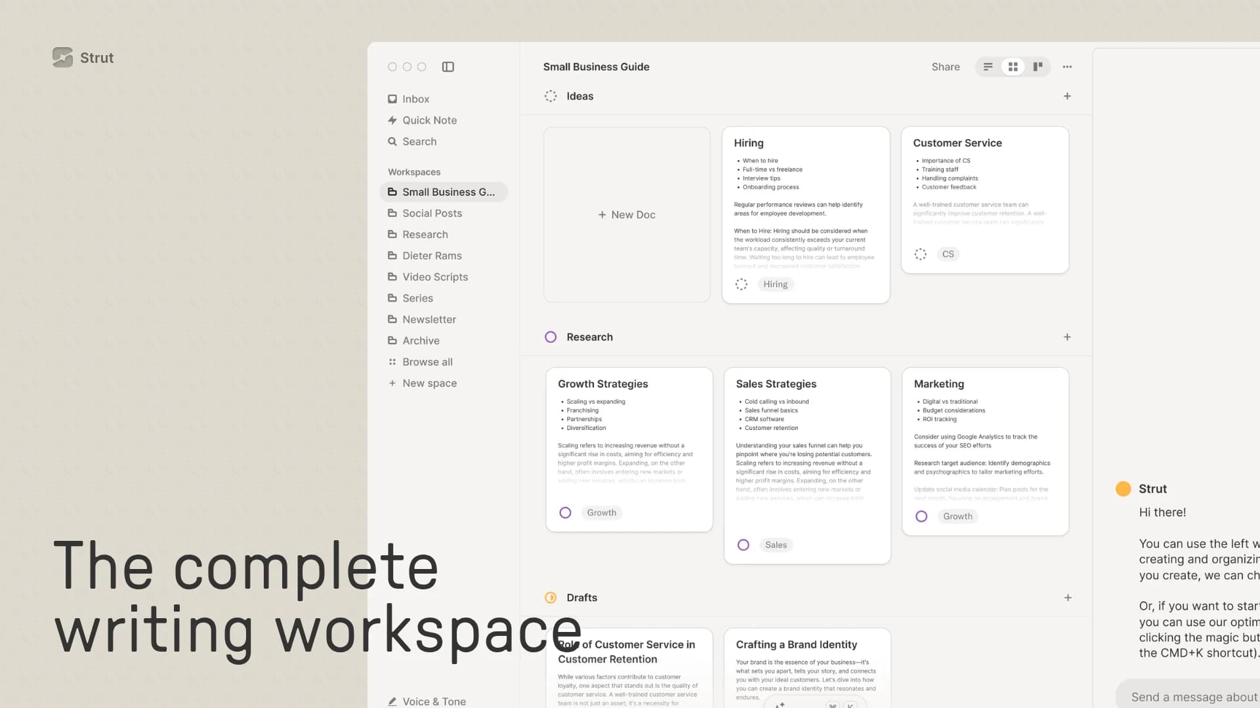Switch to list view layout
The width and height of the screenshot is (1260, 708).
(x=988, y=67)
